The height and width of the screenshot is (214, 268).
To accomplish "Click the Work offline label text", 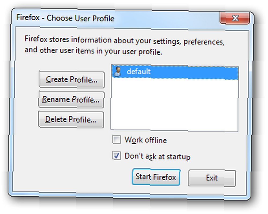I will [x=146, y=140].
